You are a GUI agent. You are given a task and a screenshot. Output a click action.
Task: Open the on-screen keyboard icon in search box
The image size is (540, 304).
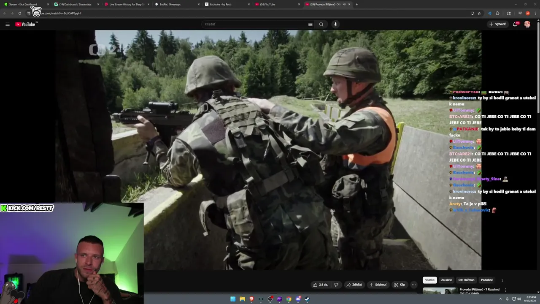[310, 24]
